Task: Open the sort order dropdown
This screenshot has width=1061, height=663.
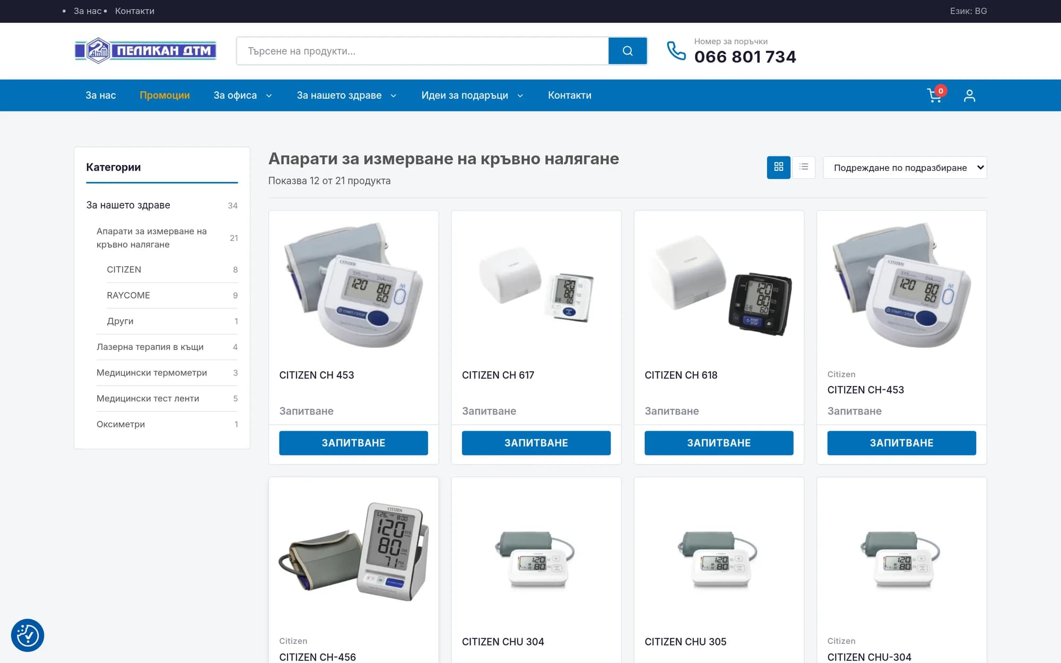Action: 905,168
